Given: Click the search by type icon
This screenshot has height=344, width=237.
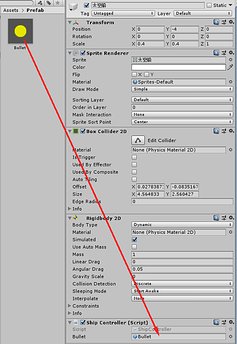Looking at the screenshot, I should (x=40, y=3).
